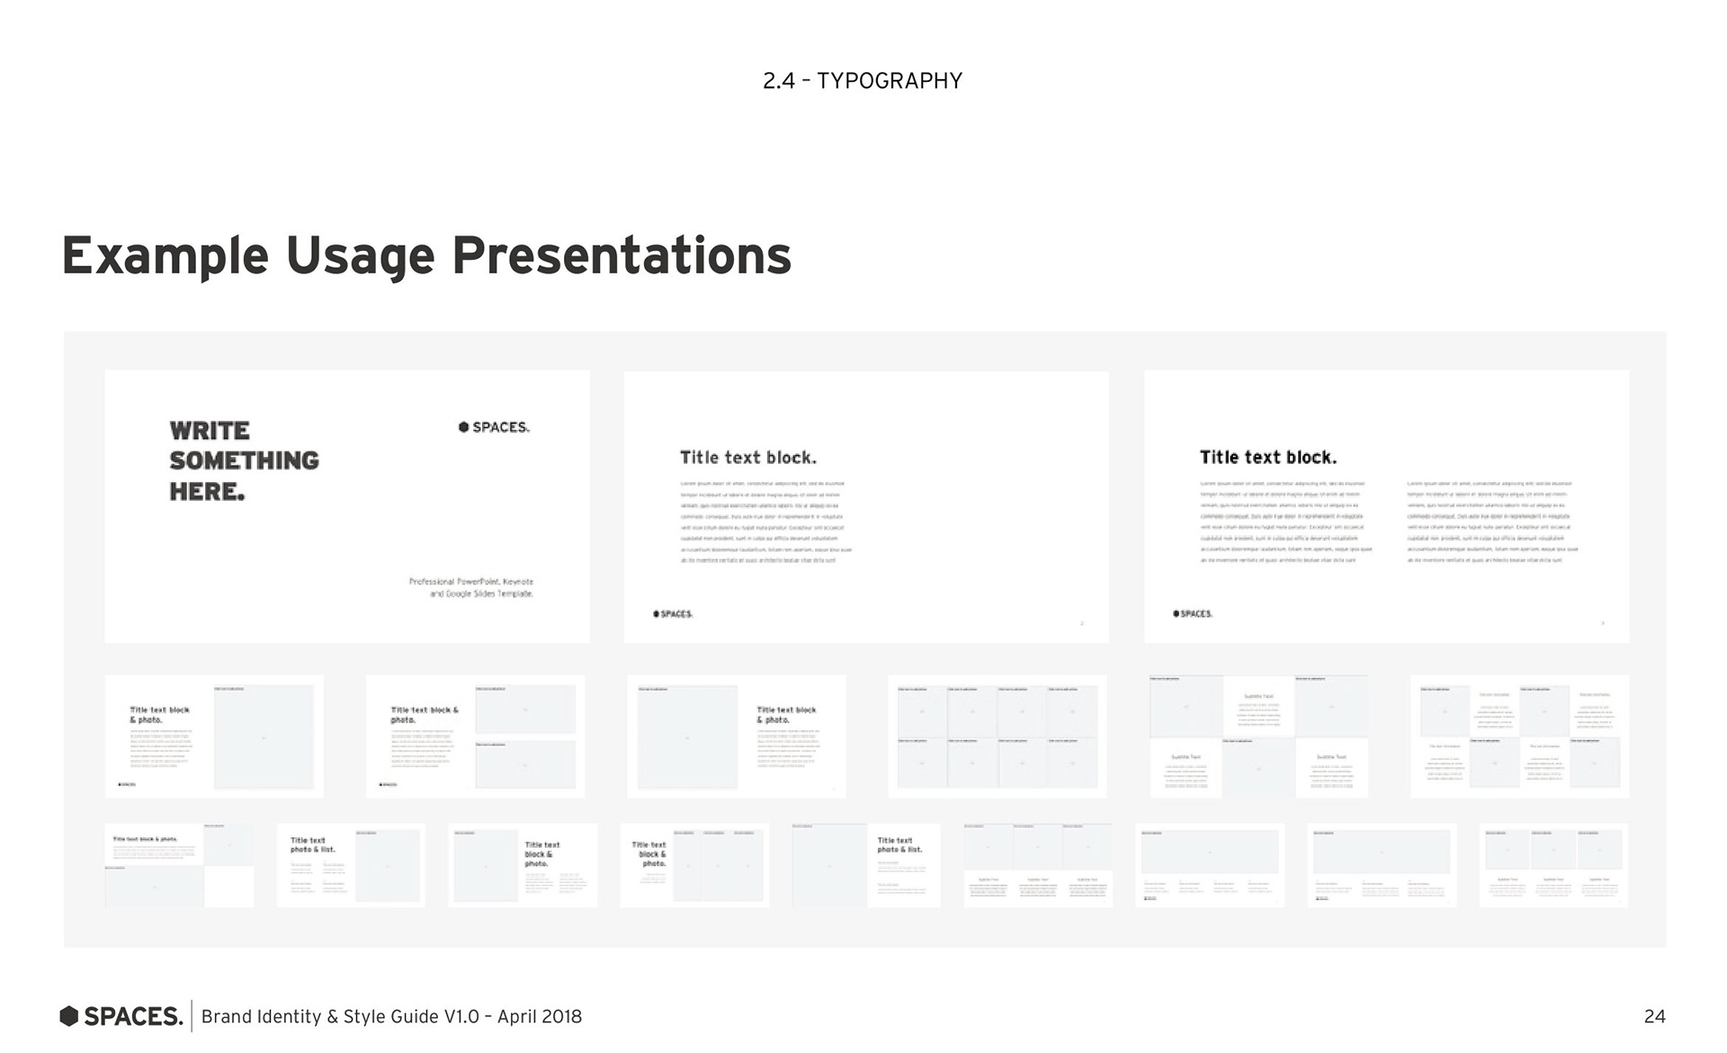The image size is (1727, 1053).
Task: Click the '2.4 – TYPOGRAPHY' section header
Action: coord(862,81)
